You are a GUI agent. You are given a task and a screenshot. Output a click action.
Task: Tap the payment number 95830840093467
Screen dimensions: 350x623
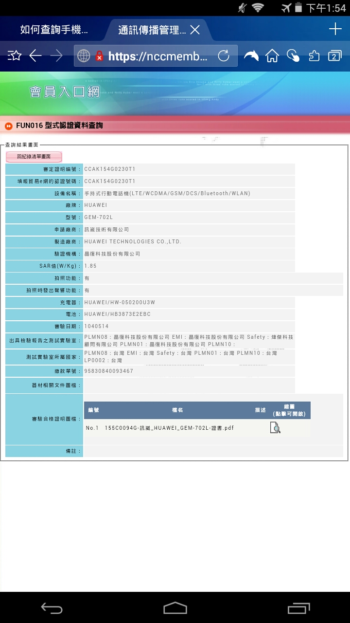109,371
